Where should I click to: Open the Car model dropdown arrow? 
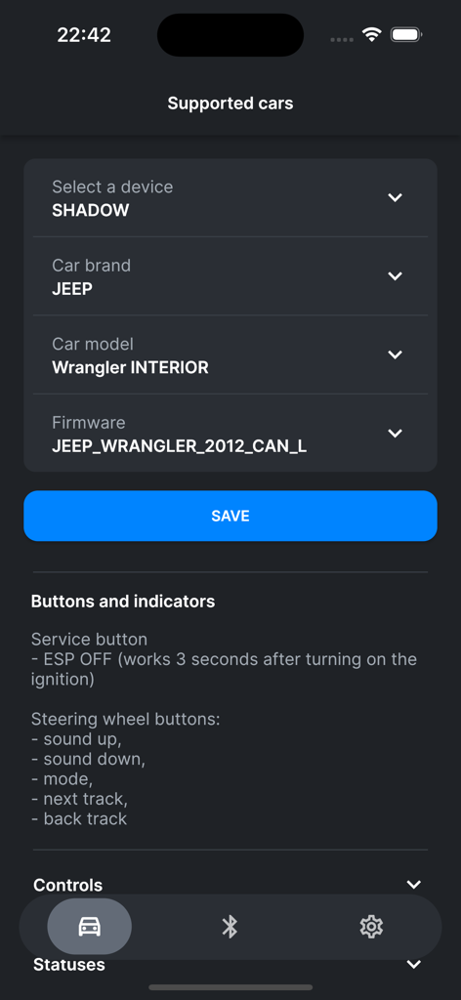point(396,354)
